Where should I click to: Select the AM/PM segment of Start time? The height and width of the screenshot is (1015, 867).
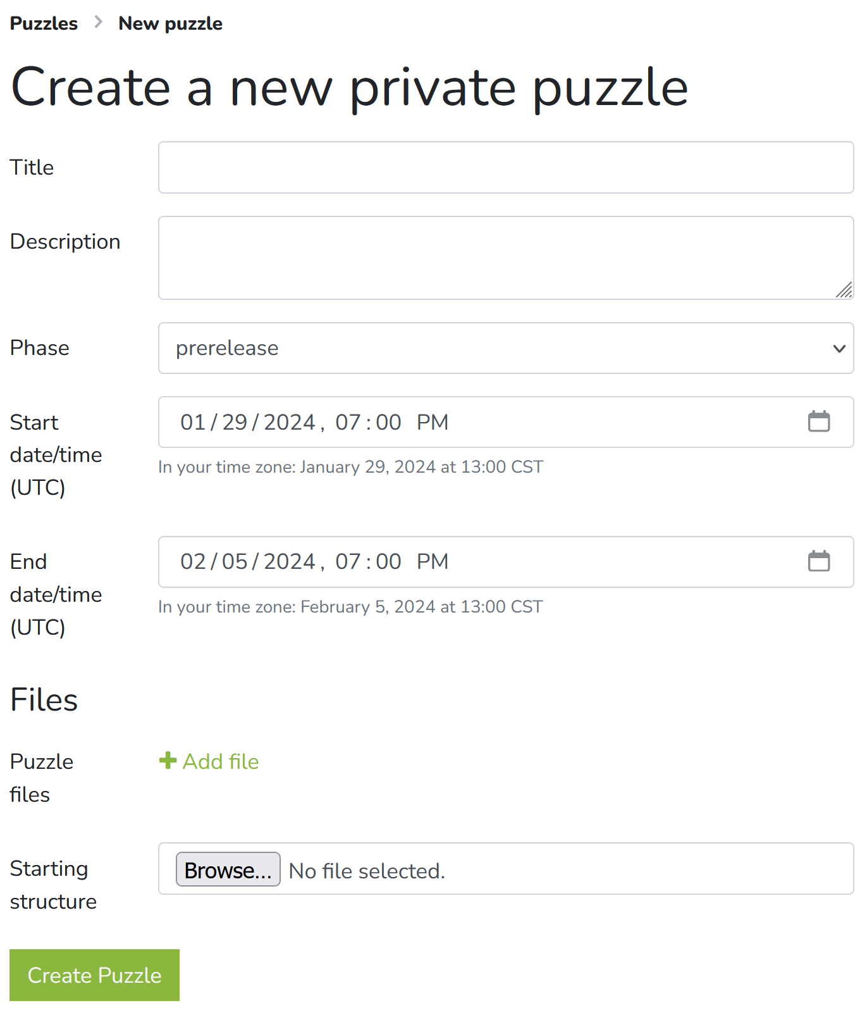point(433,422)
